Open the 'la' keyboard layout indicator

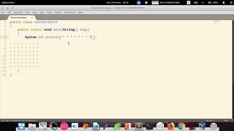(x=189, y=3)
